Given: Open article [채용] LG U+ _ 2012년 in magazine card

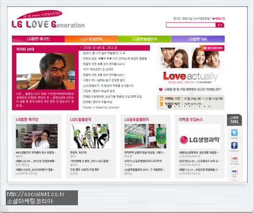Looking at the screenshot, I should tap(36, 161).
